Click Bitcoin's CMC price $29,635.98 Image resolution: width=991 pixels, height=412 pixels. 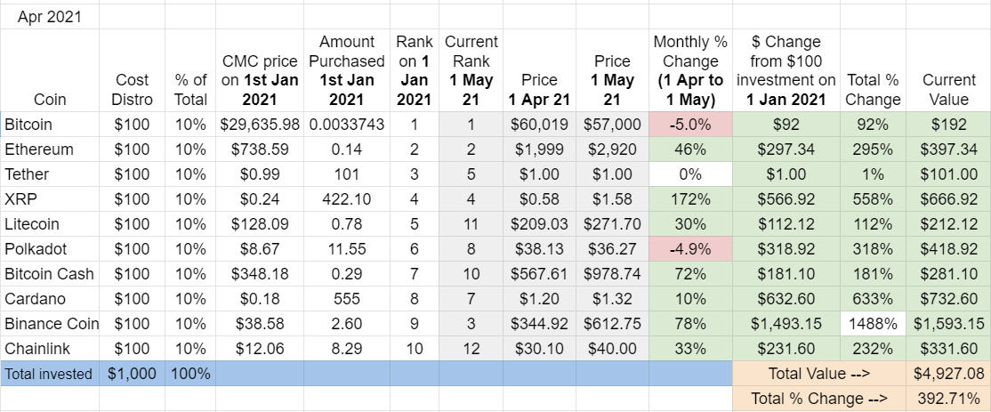260,125
